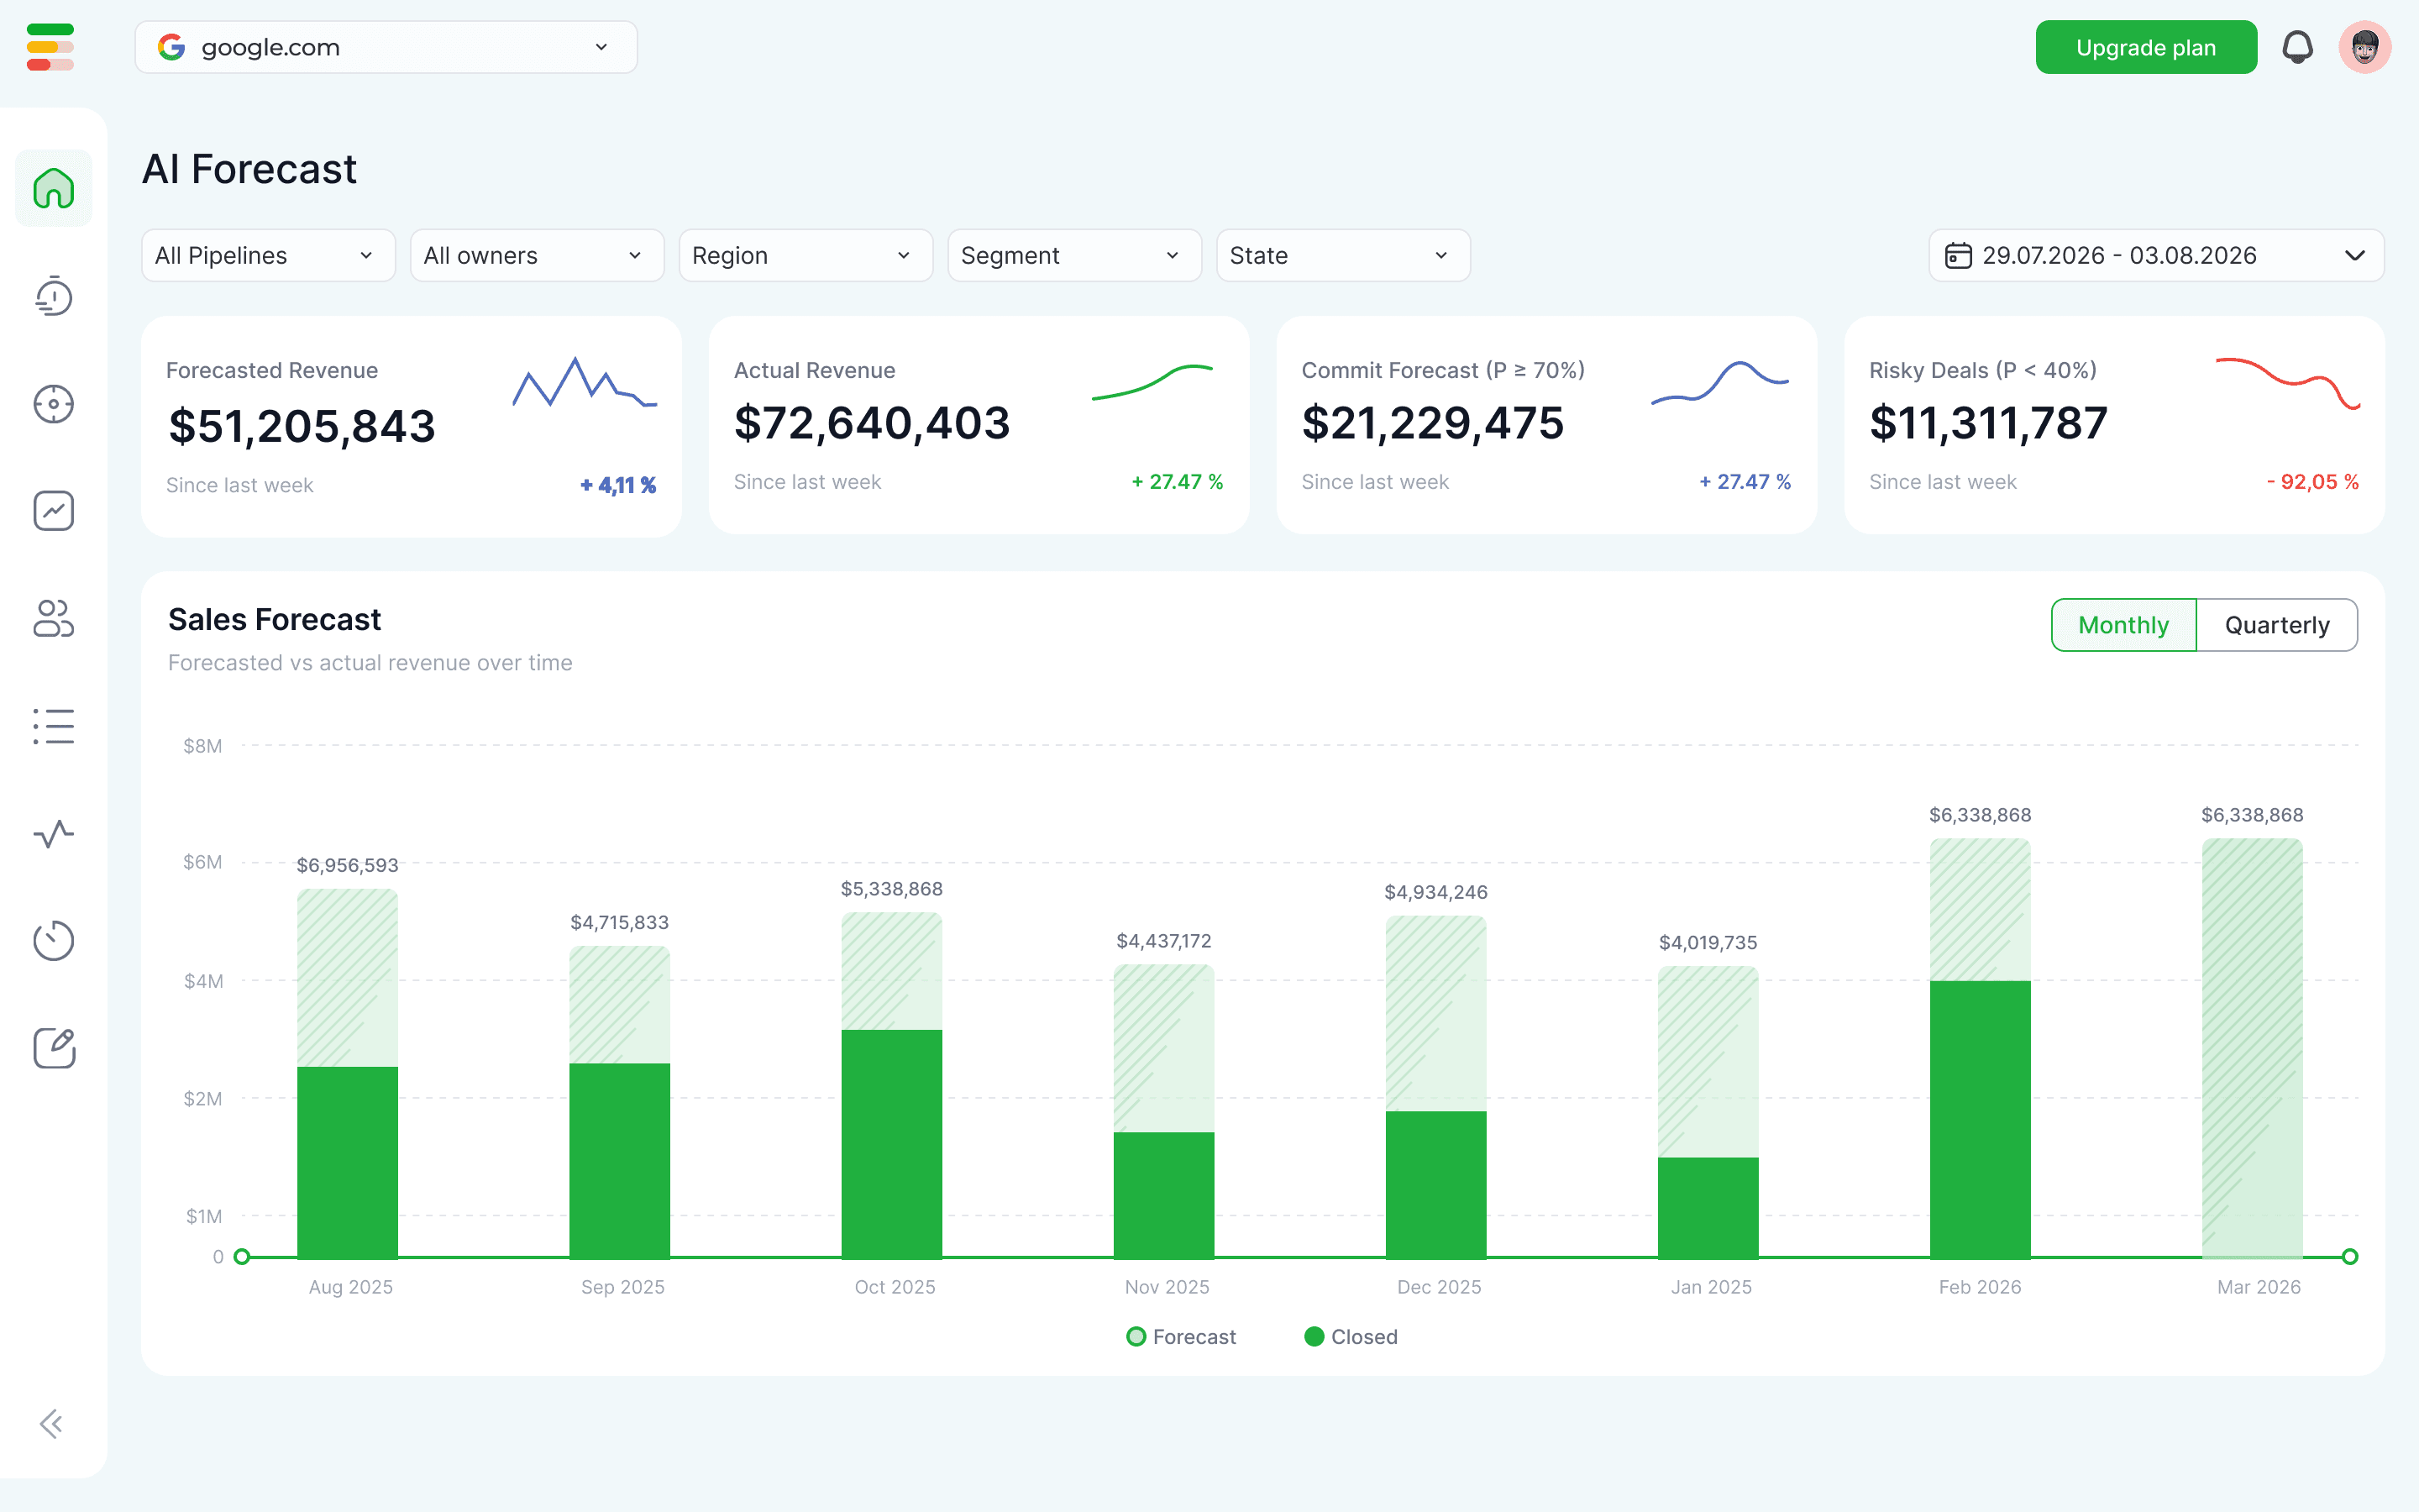Open the date range picker dropdown
The height and width of the screenshot is (1512, 2419).
(2155, 256)
